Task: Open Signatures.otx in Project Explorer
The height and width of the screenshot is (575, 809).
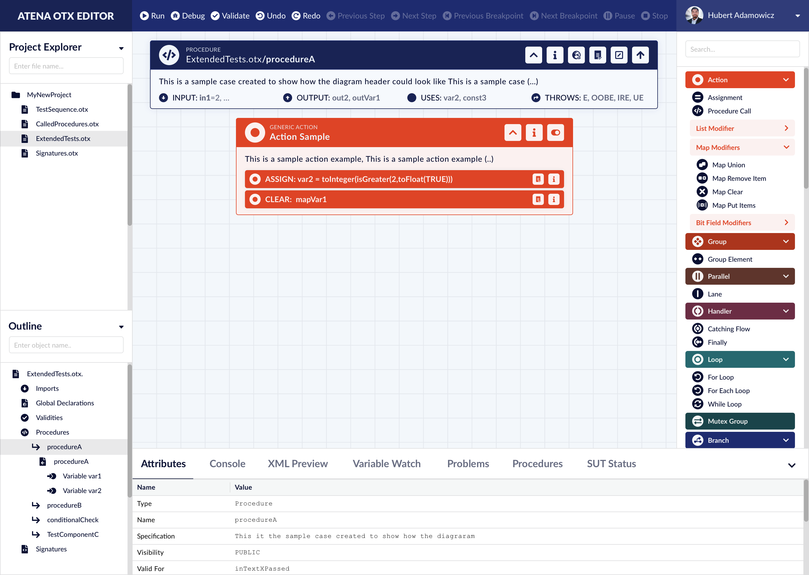Action: pos(57,153)
